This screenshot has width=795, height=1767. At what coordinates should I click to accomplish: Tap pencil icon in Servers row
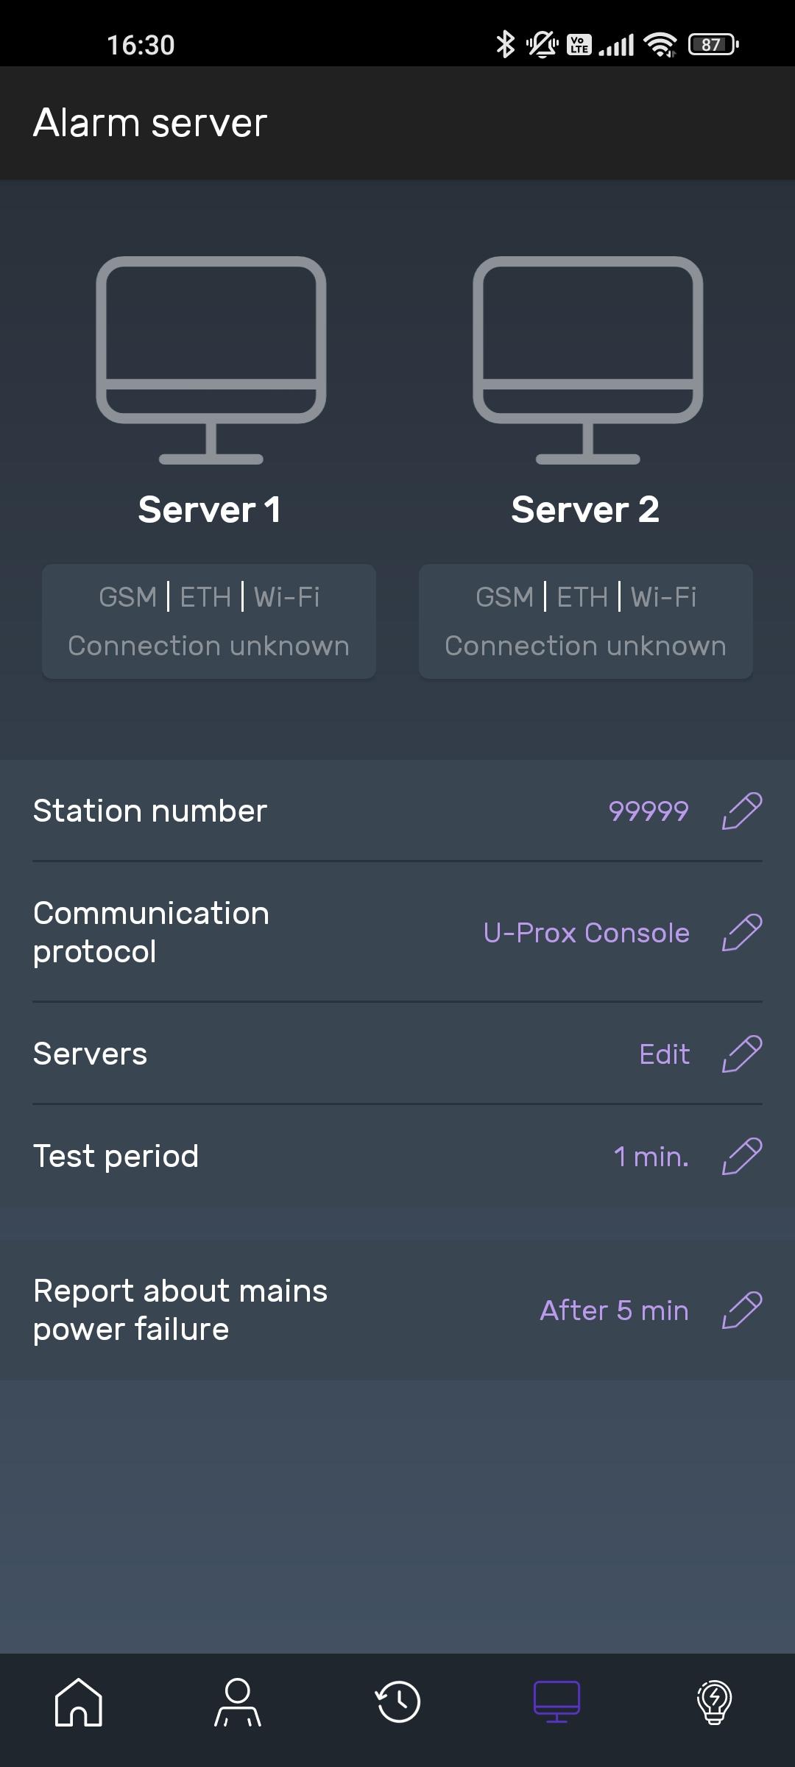(x=741, y=1054)
